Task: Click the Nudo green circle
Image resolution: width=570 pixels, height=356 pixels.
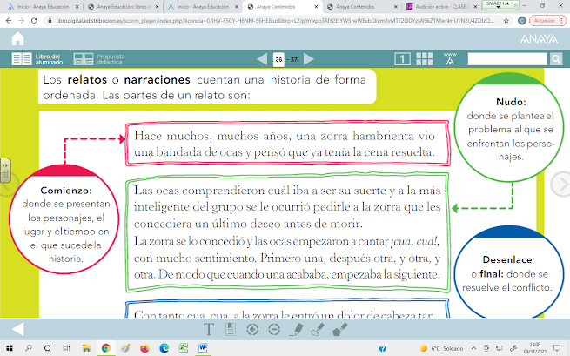Action: [509, 127]
